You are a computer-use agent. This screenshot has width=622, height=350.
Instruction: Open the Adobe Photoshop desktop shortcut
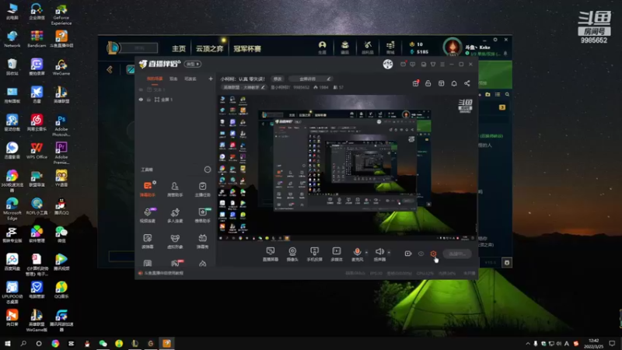(61, 125)
